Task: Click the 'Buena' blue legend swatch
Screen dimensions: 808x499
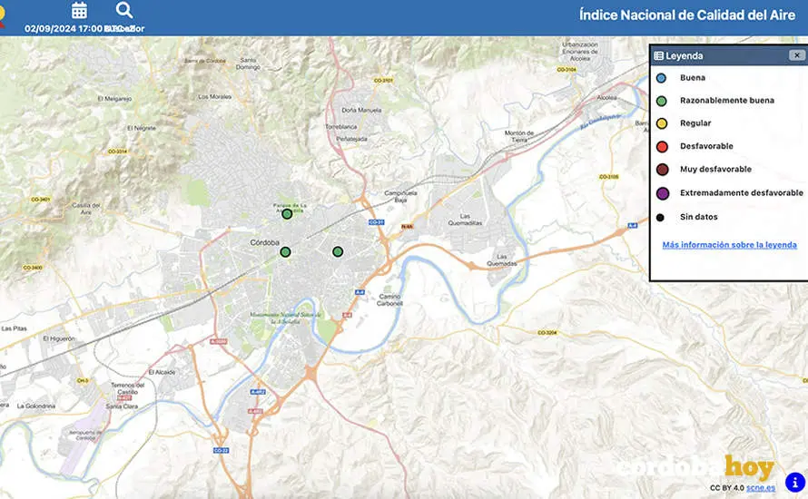Action: 661,78
